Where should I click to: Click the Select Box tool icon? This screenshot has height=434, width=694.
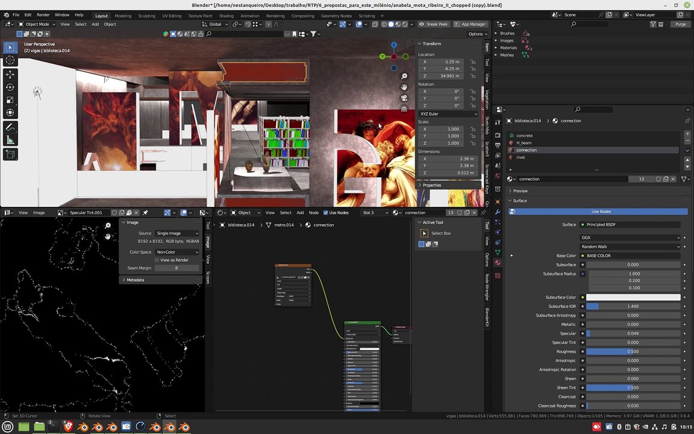(424, 233)
